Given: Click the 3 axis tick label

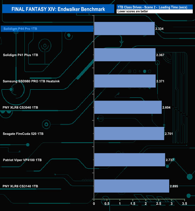Looking at the screenshot, I should (x=172, y=204).
